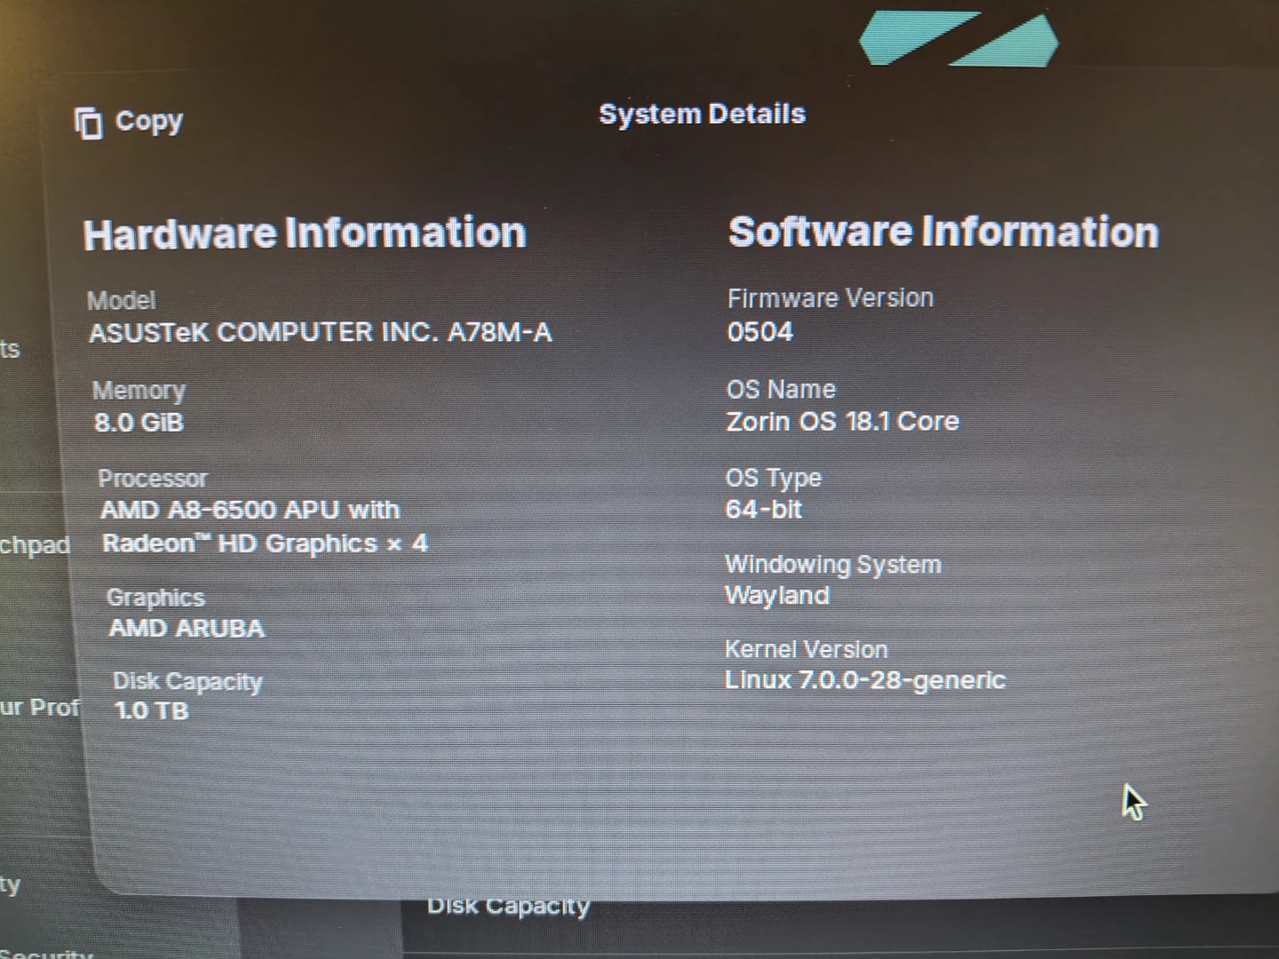This screenshot has height=959, width=1279.
Task: Click the Graphics label
Action: pos(155,598)
